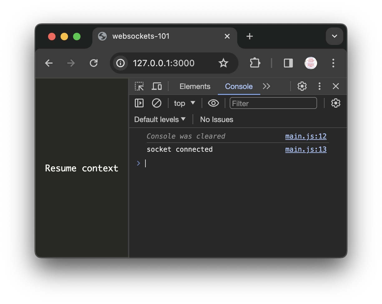Bookmark this page with the star icon
Screen dimensions: 382x304
223,63
